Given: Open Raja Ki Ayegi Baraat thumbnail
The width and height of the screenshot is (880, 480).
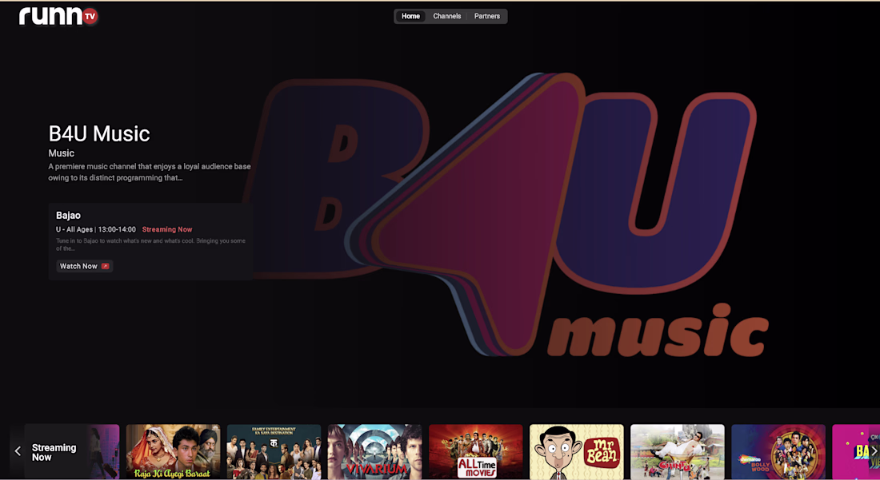Looking at the screenshot, I should (x=173, y=451).
